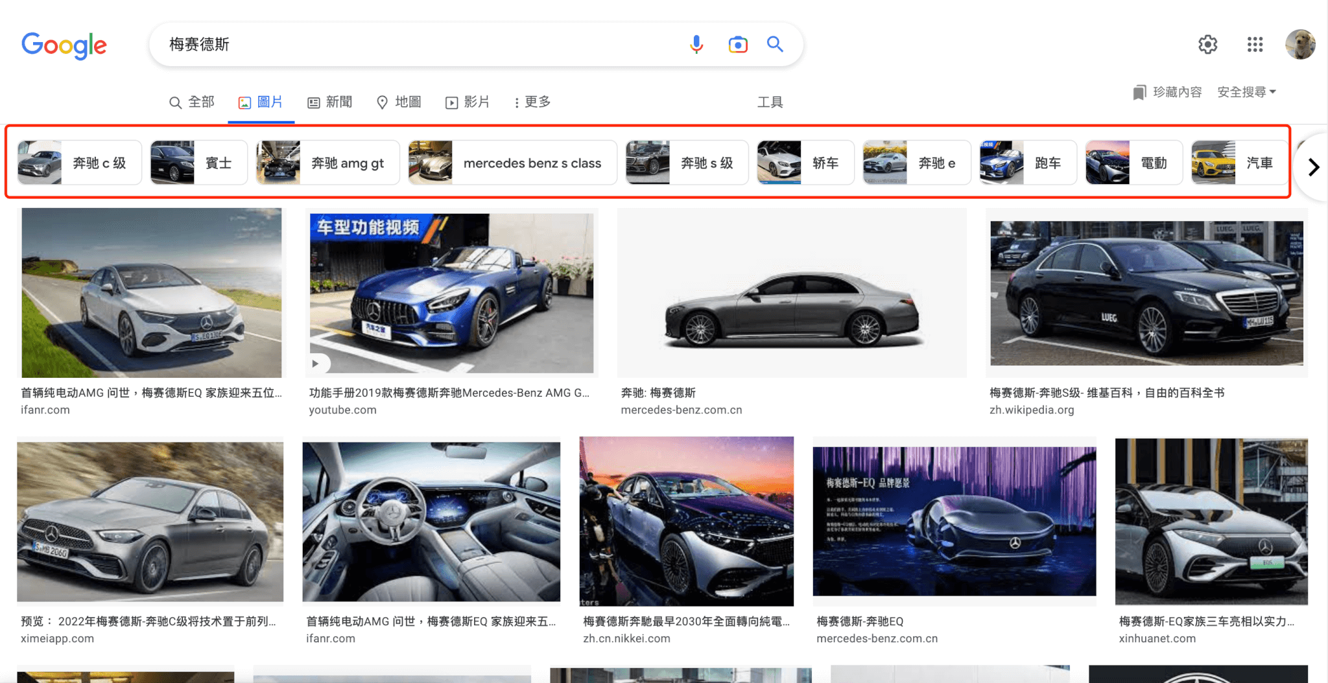Open settings gear icon
Image resolution: width=1328 pixels, height=683 pixels.
pos(1207,44)
